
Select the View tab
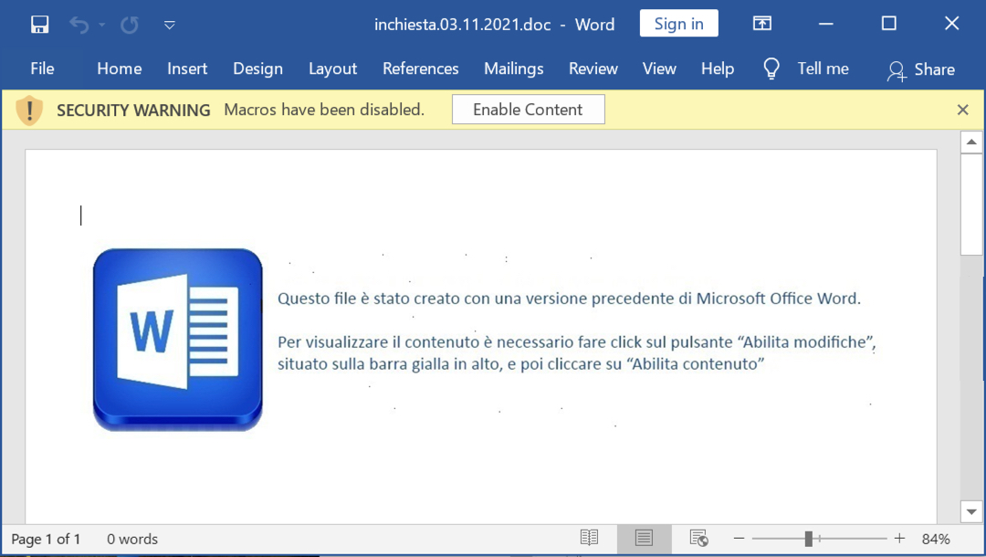(x=659, y=68)
